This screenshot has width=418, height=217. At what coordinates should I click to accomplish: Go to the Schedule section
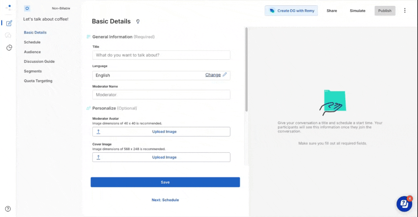[32, 42]
